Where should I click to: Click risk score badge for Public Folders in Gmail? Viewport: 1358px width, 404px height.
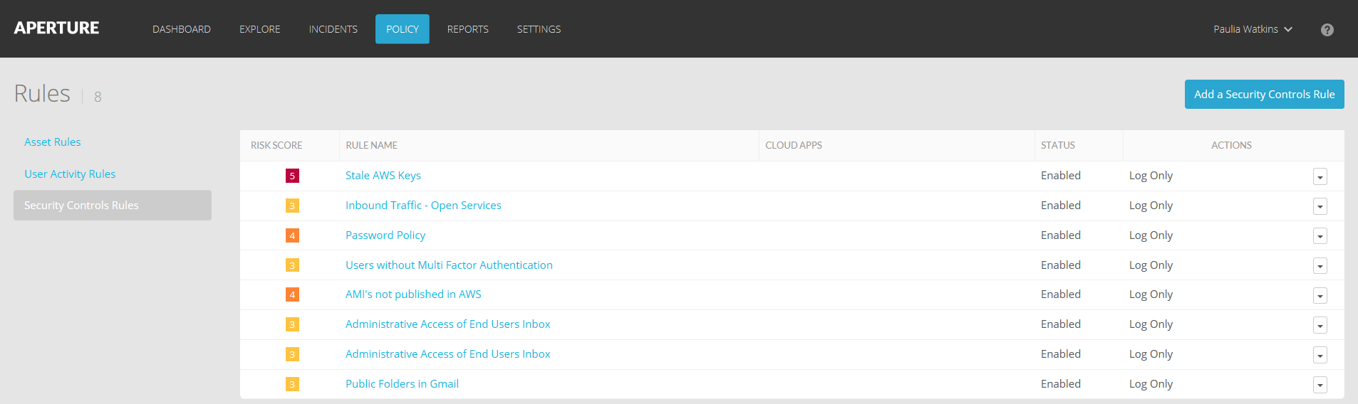pos(292,384)
